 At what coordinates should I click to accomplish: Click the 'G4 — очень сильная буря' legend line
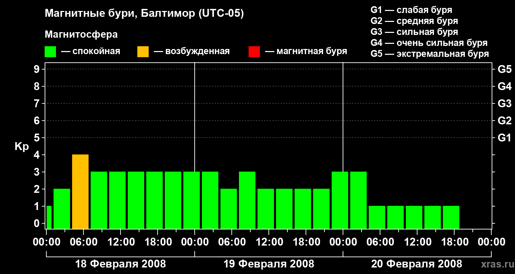[x=429, y=43]
